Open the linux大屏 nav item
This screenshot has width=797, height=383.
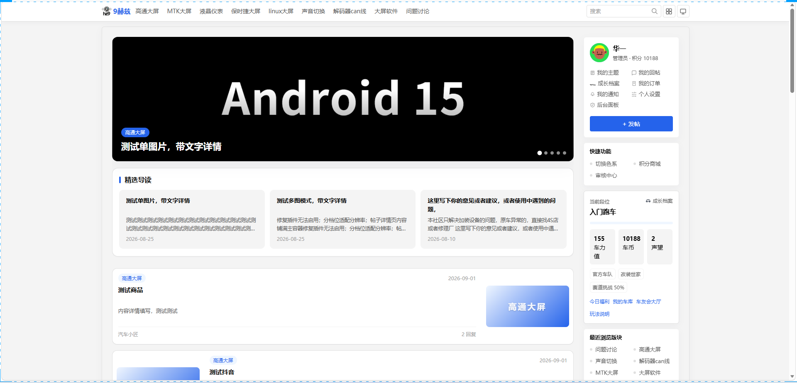(281, 11)
